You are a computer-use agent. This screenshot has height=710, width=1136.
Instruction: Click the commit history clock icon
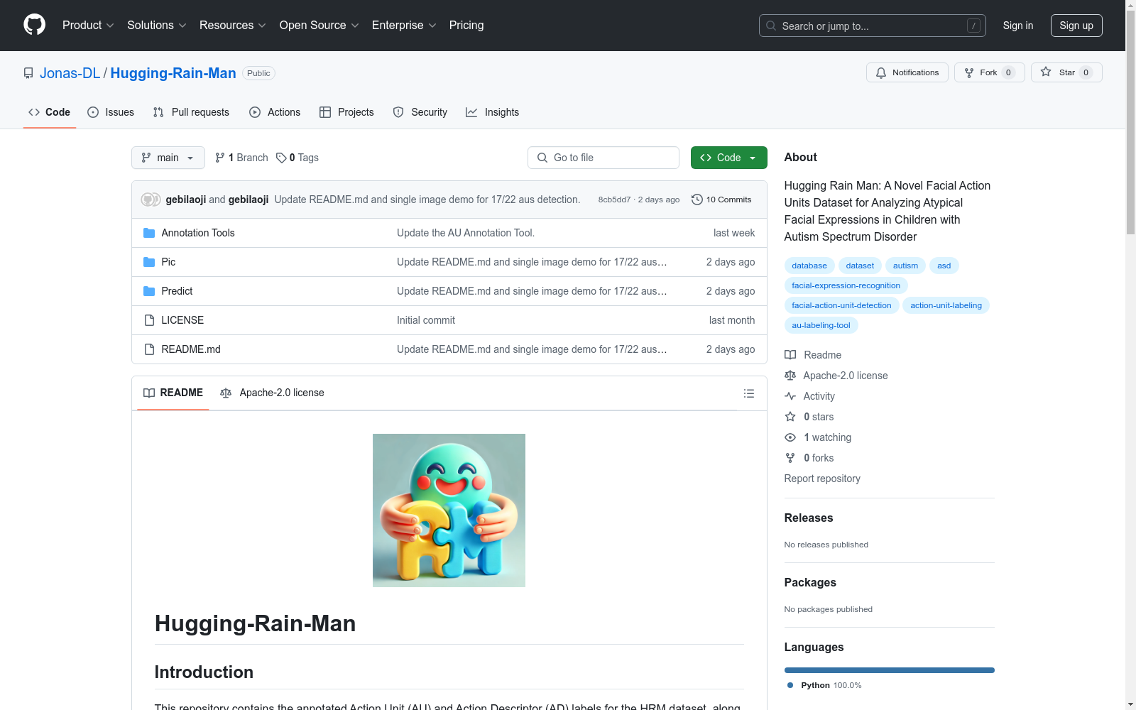(x=697, y=200)
